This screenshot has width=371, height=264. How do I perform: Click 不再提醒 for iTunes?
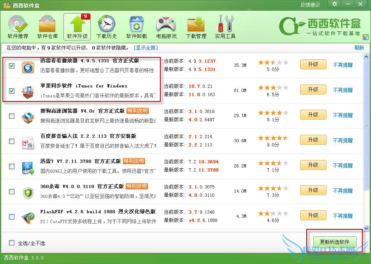click(x=343, y=90)
